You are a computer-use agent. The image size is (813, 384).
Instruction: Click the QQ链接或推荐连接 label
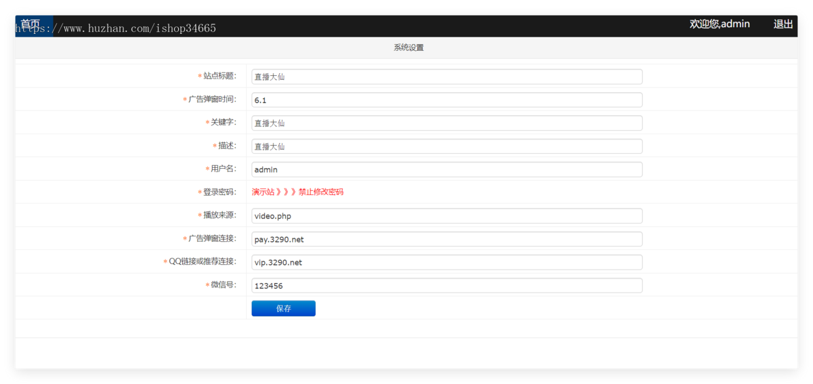pos(200,261)
